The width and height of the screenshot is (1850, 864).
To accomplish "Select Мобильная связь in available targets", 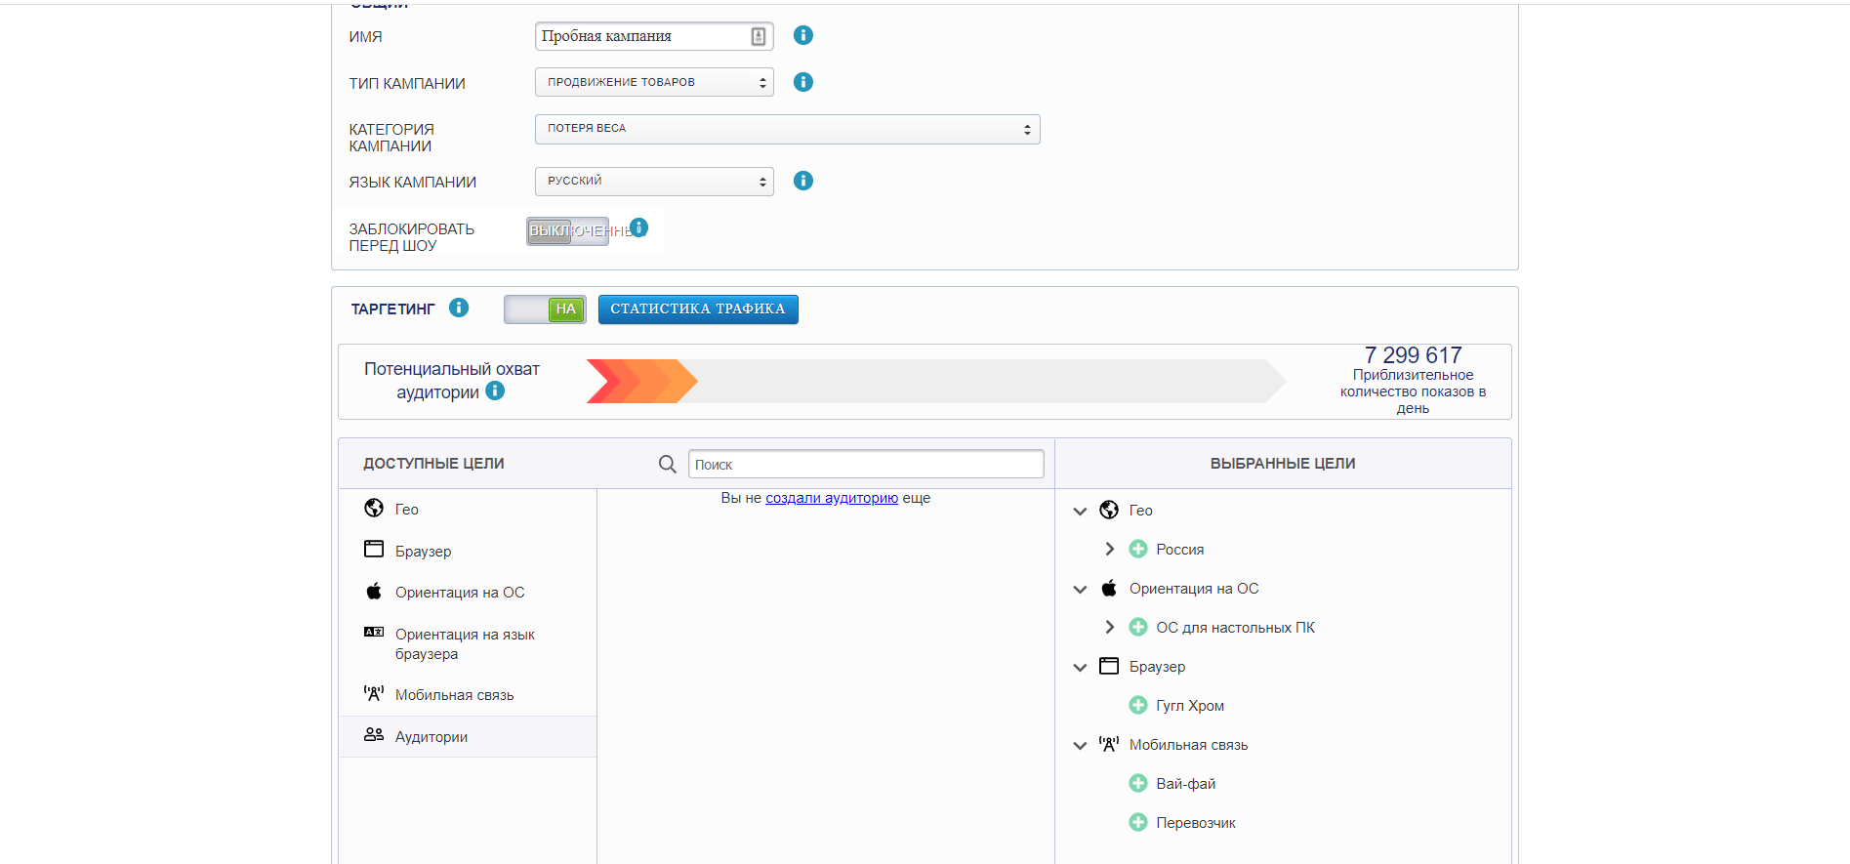I will (x=454, y=694).
